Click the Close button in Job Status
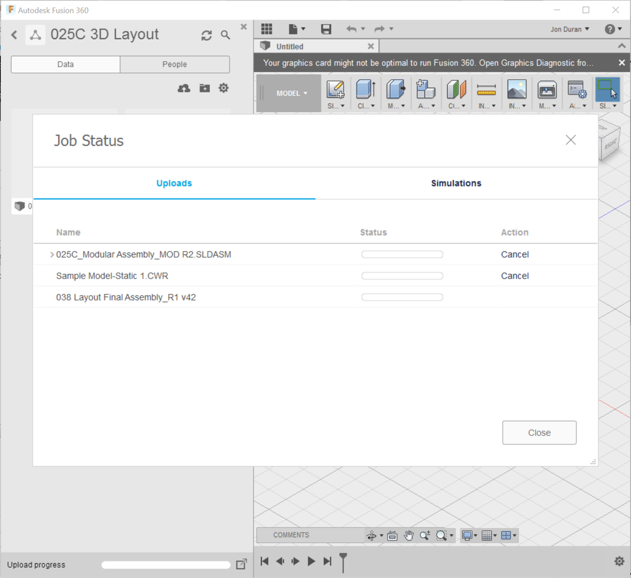Screen dimensions: 631x578 tap(539, 433)
